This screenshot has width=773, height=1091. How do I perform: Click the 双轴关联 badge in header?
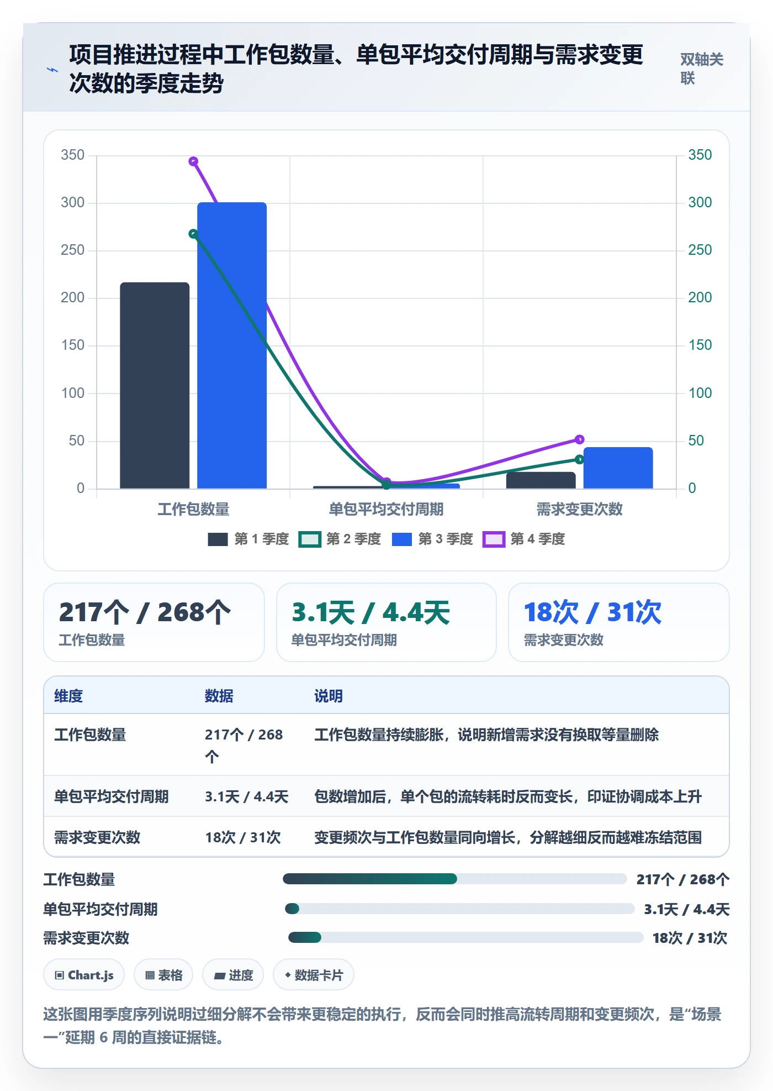click(x=701, y=69)
